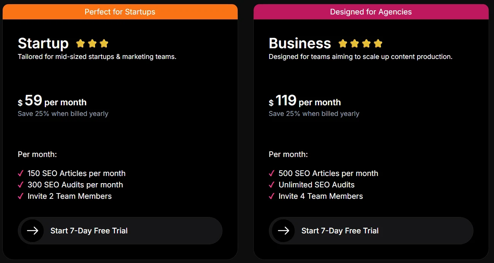Select Save 25% when billed yearly under Business
494x263 pixels.
pos(314,113)
